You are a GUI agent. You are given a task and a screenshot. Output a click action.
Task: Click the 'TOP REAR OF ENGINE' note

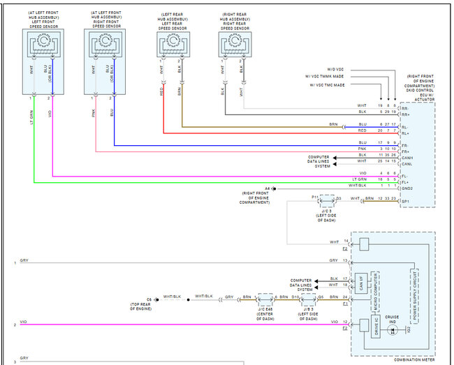(x=140, y=306)
